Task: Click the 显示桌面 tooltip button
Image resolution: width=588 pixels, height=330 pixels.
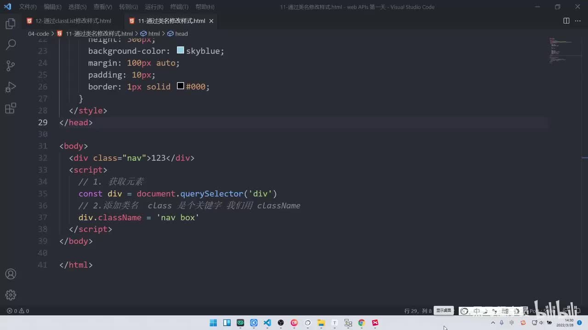Action: (x=444, y=310)
